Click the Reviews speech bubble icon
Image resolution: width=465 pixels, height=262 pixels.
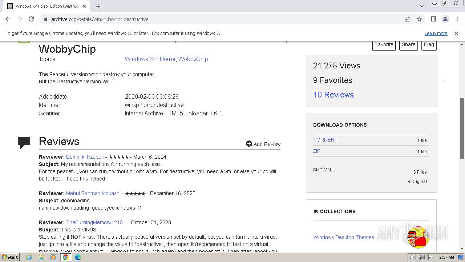pos(24,142)
